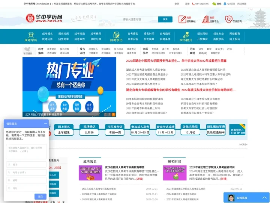Focus the 电话(必填) phone input field
270x203 pixels.
[x=26, y=173]
